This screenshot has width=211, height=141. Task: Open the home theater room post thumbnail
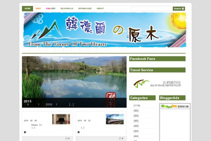[61, 119]
